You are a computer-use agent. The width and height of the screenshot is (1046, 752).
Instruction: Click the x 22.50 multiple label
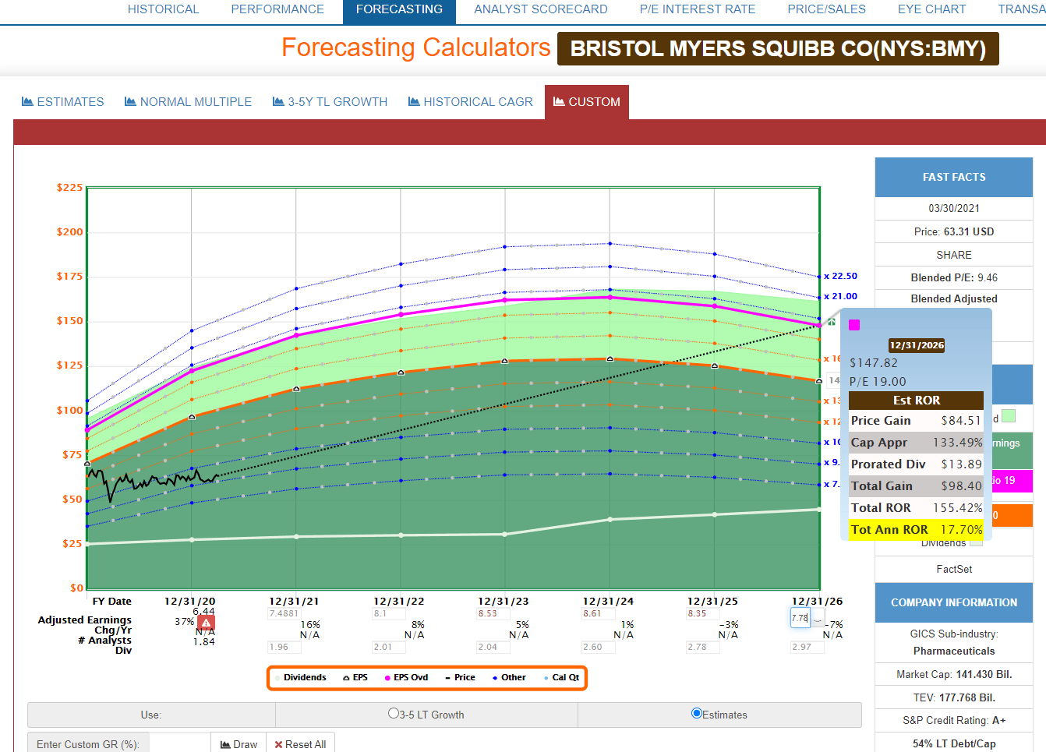point(841,276)
